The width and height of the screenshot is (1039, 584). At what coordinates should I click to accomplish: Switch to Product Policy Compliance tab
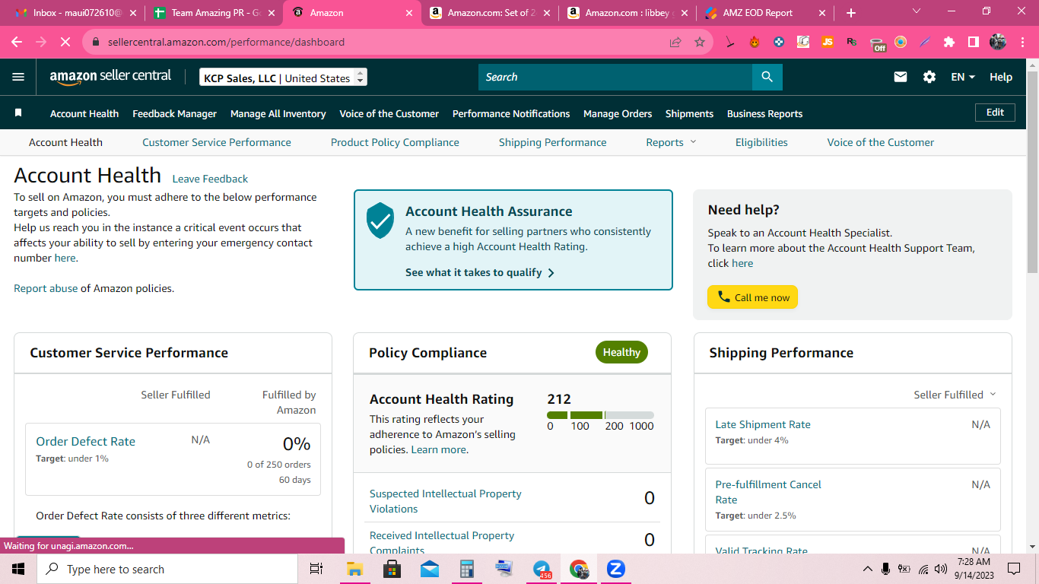tap(395, 142)
